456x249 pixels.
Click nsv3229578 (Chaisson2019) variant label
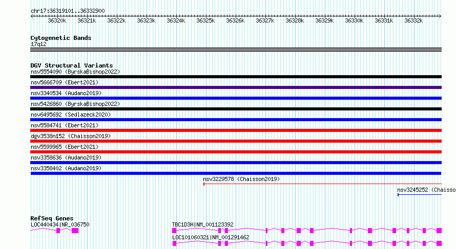pos(241,179)
